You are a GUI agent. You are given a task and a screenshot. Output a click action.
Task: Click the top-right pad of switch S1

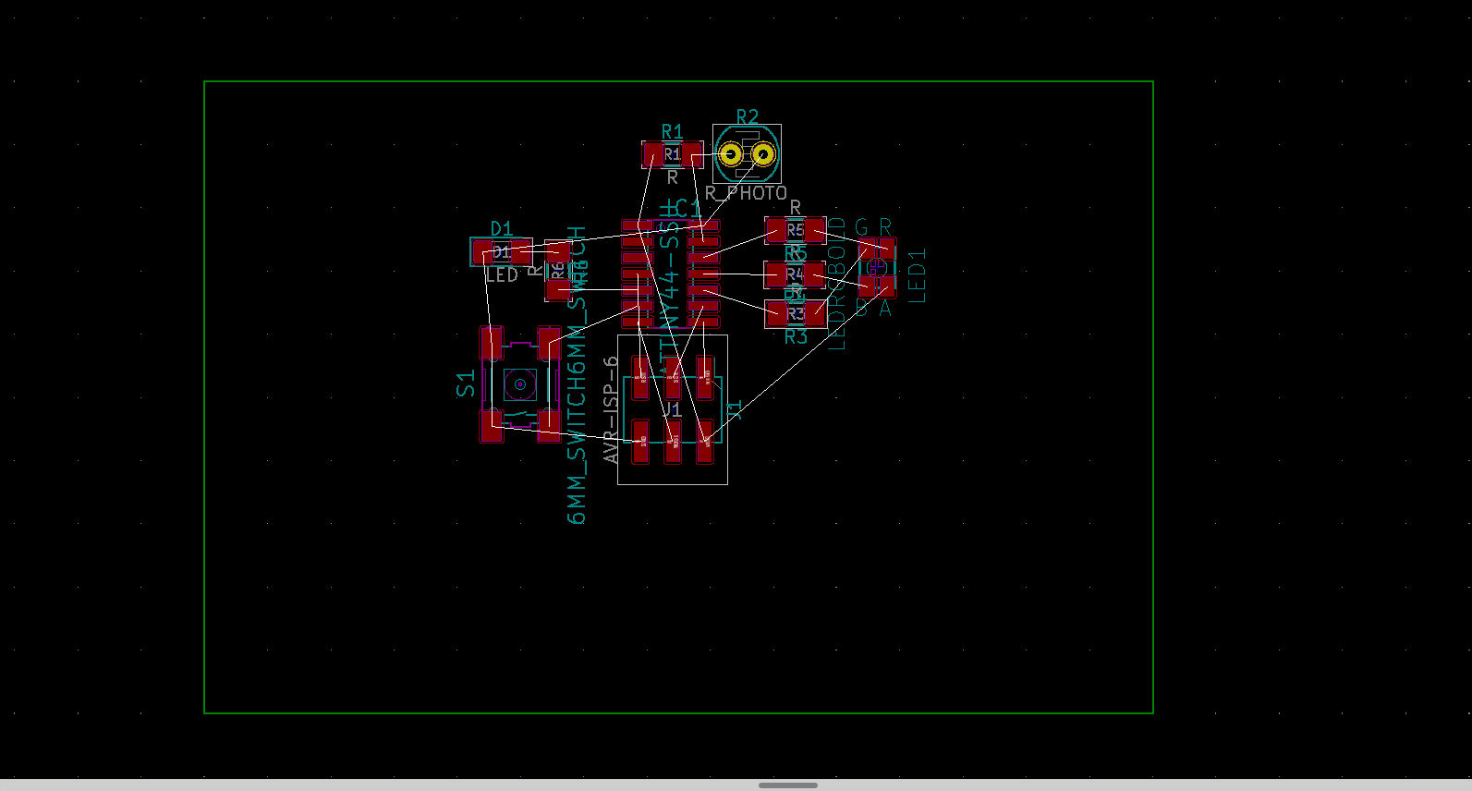click(x=549, y=343)
